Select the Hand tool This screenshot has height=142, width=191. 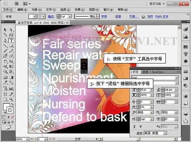click(5, 99)
